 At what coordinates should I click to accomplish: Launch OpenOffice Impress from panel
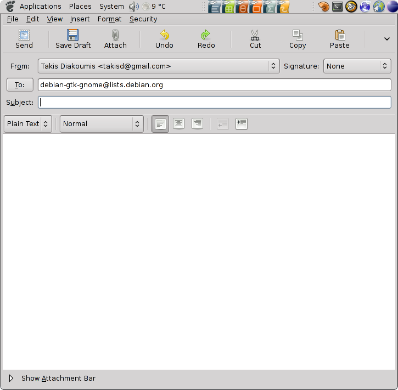[256, 7]
